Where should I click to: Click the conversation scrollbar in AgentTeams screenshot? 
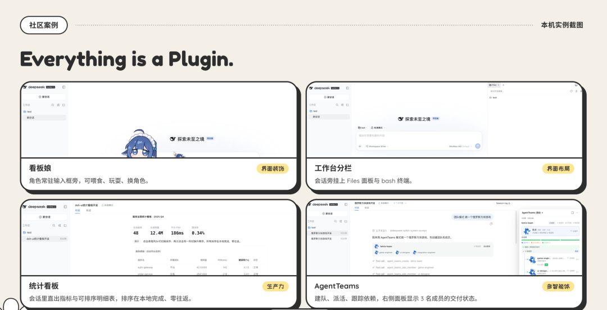(x=516, y=227)
